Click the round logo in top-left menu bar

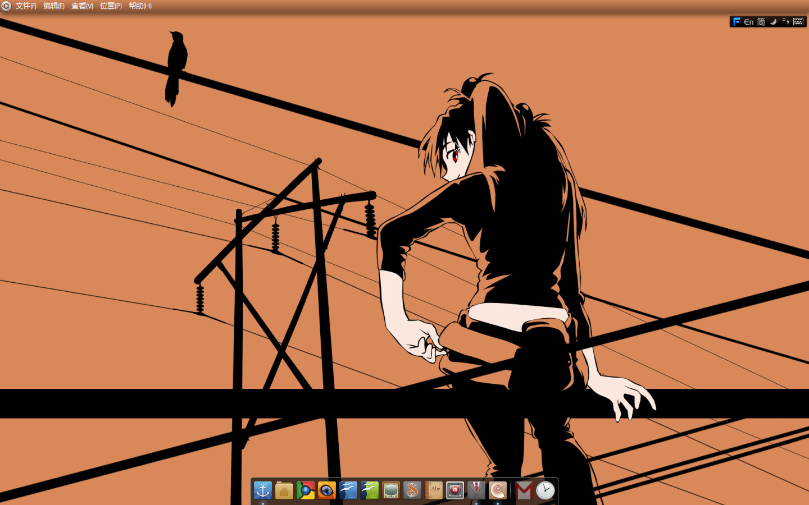coord(6,6)
